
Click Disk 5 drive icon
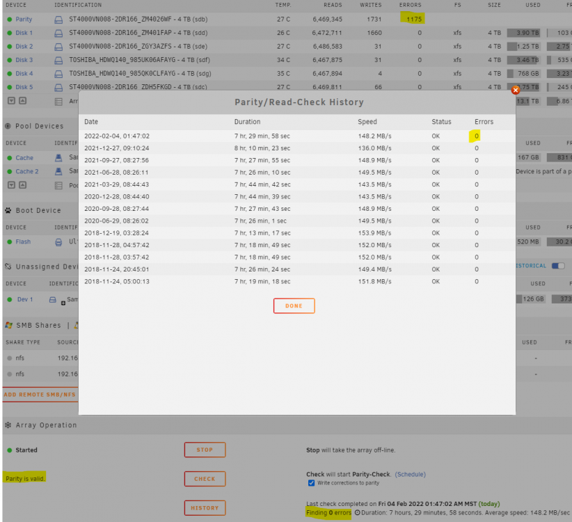(58, 87)
